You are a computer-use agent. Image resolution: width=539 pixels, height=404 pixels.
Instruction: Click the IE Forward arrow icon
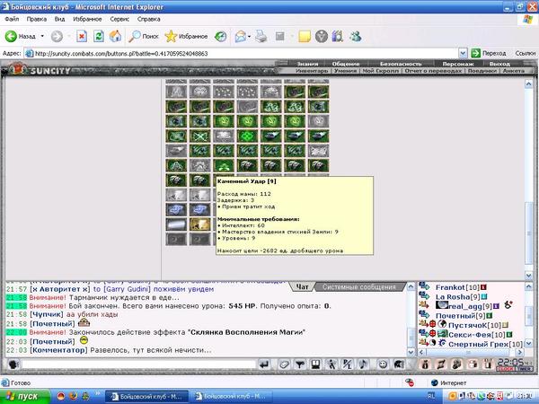click(57, 36)
